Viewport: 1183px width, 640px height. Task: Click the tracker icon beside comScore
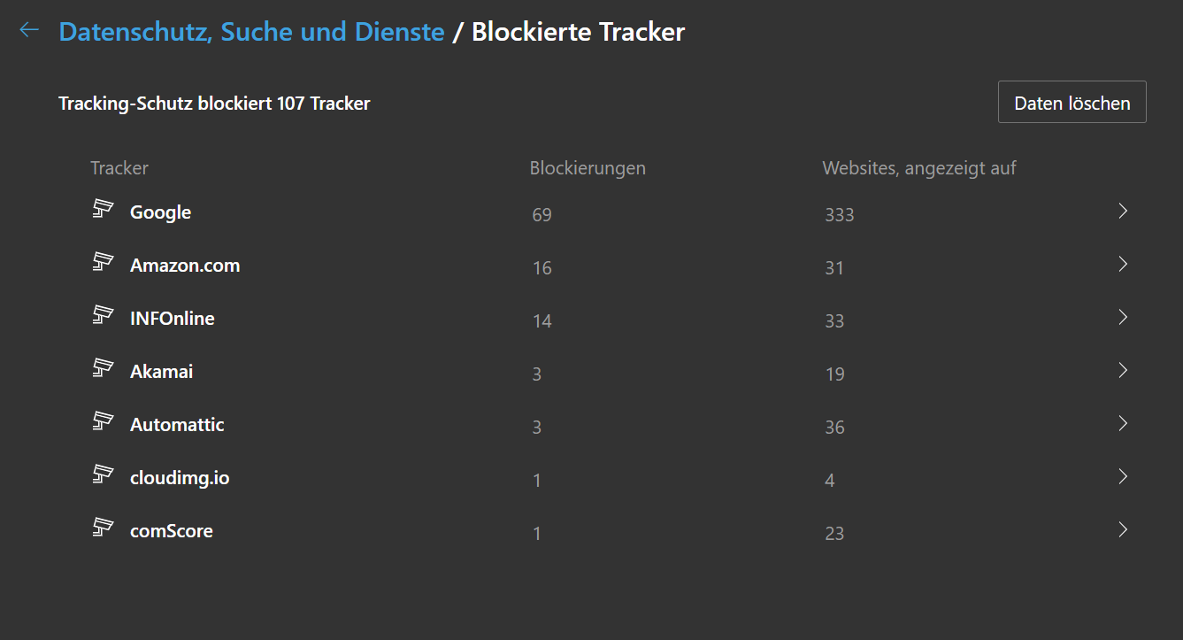click(104, 528)
